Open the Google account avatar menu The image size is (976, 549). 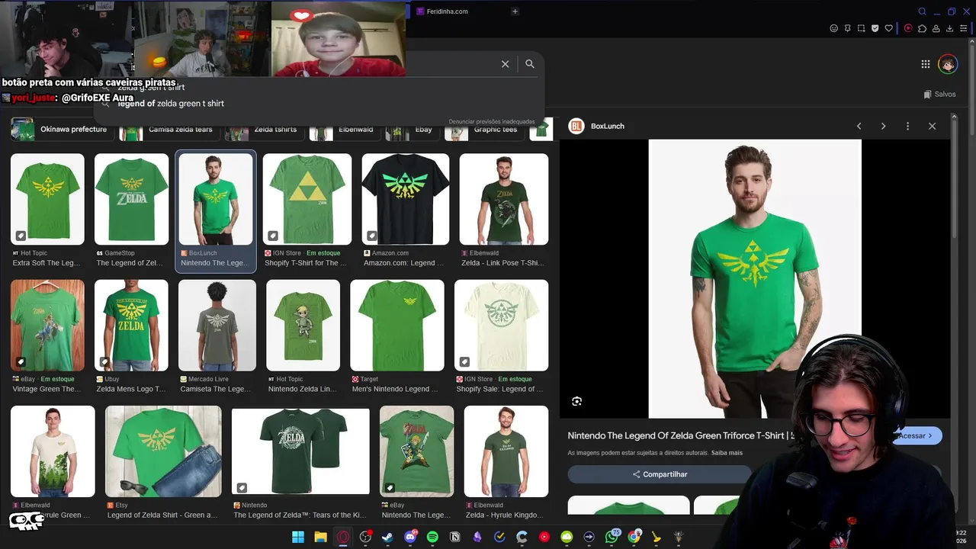click(x=948, y=64)
